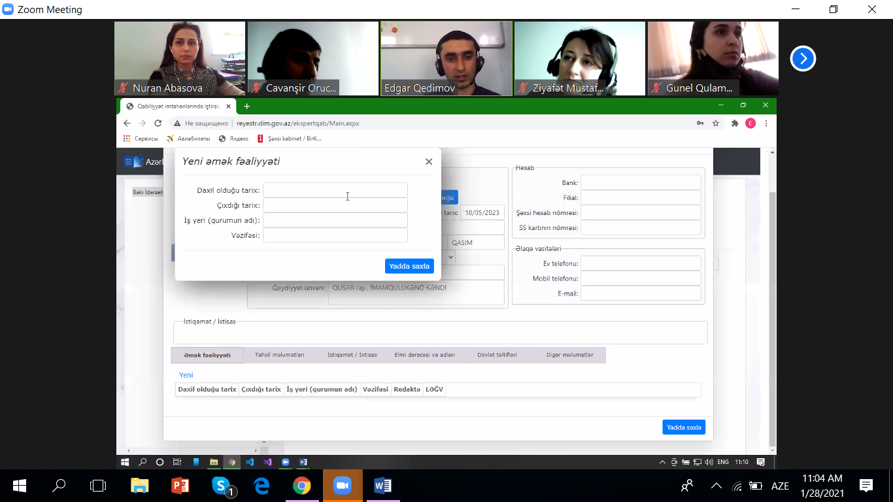893x502 pixels.
Task: Click the Filial input field
Action: pyautogui.click(x=641, y=197)
